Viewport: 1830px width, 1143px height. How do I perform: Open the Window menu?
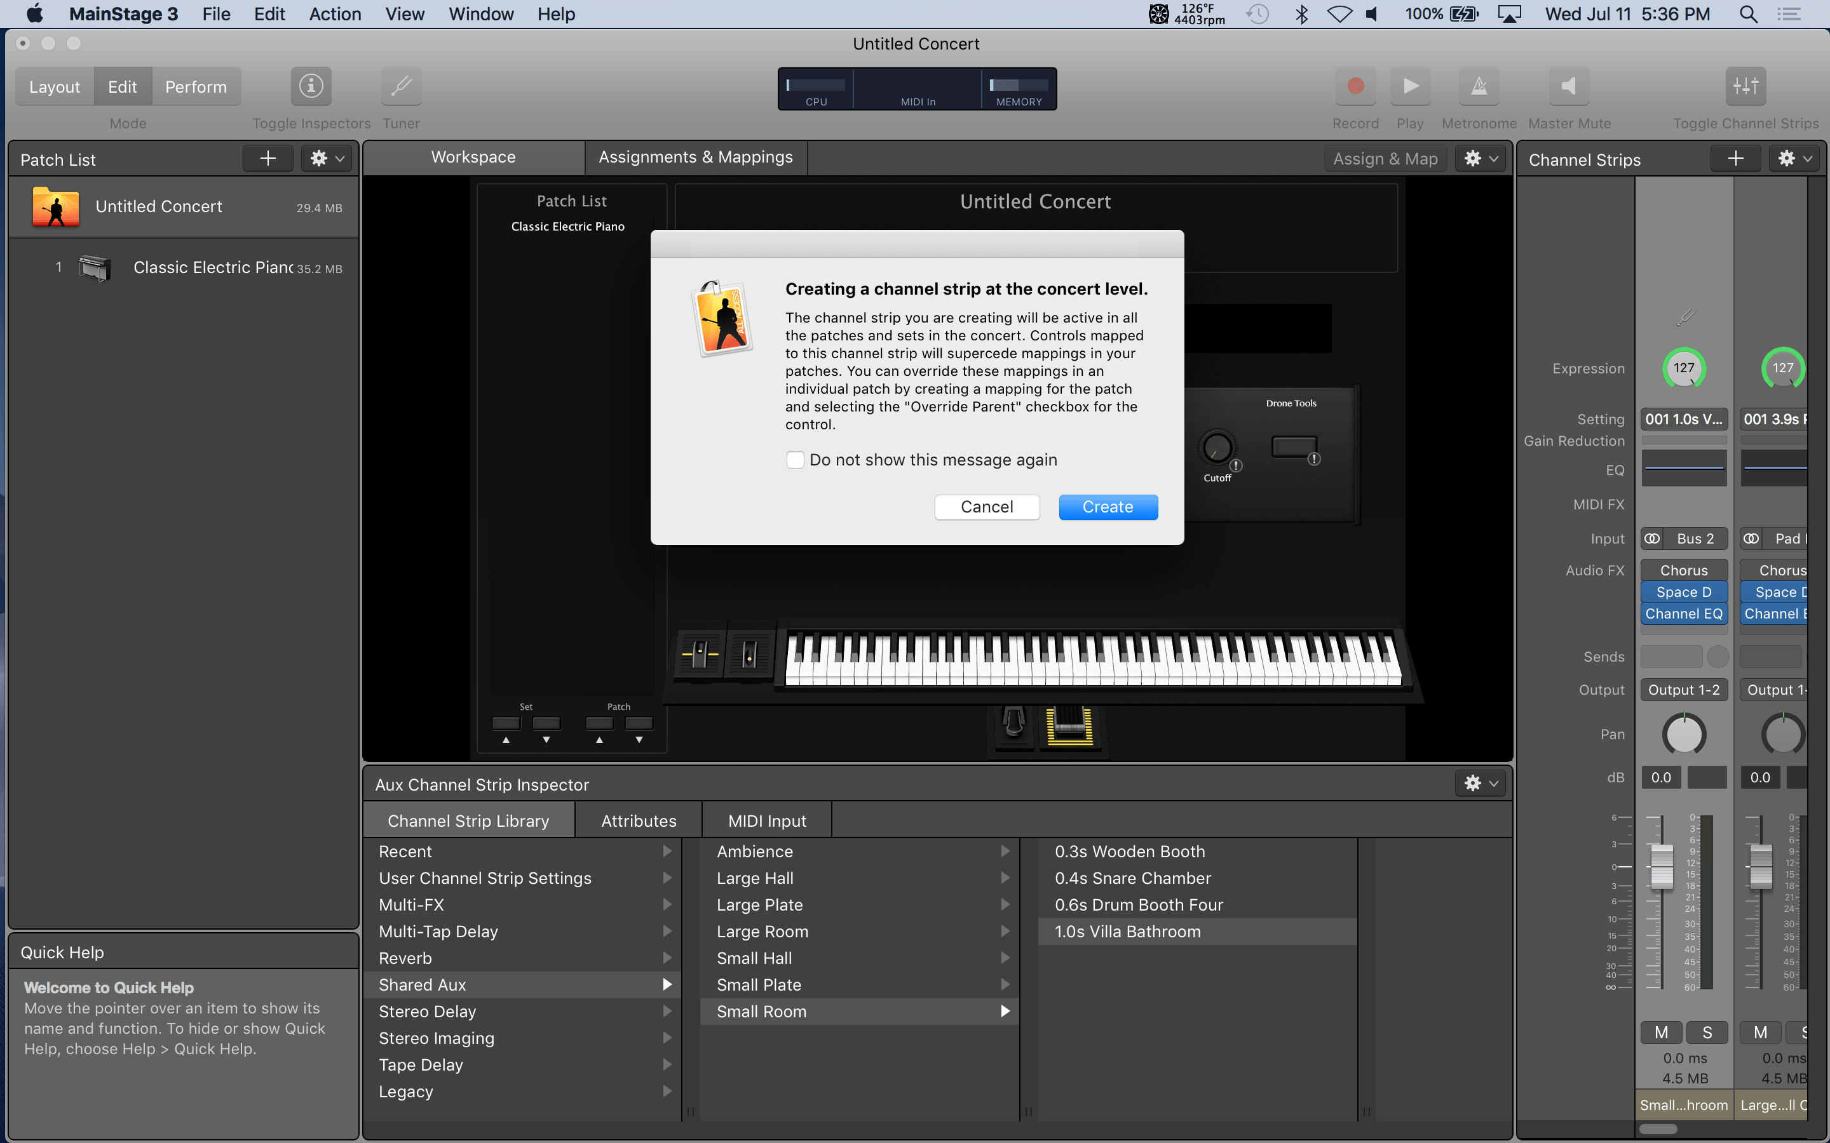coord(481,13)
